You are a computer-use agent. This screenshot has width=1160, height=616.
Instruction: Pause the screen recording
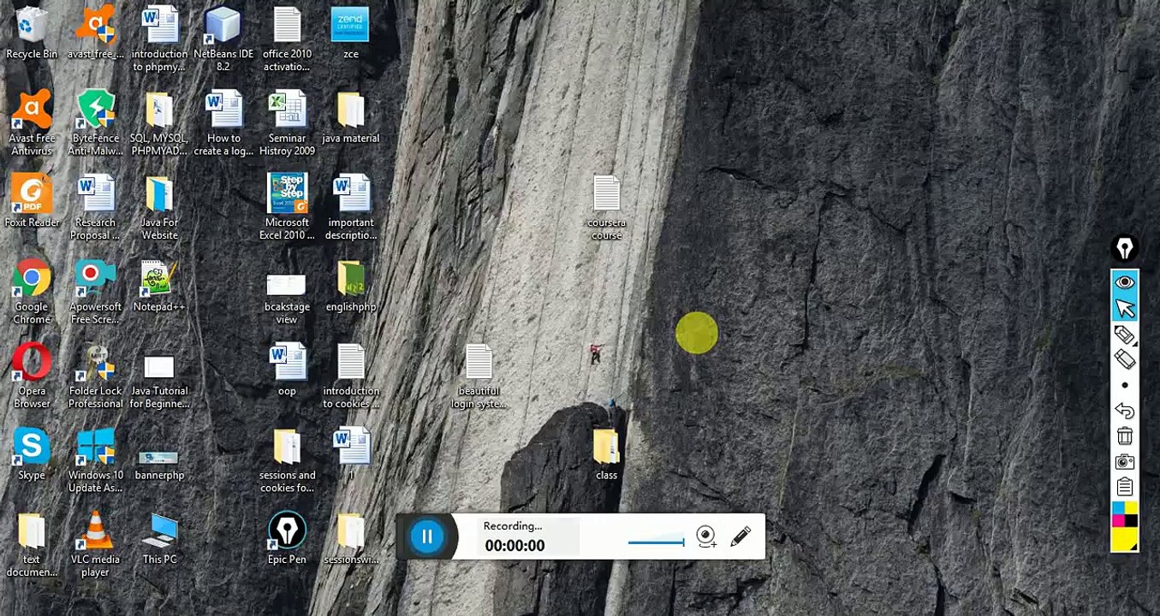[x=426, y=536]
